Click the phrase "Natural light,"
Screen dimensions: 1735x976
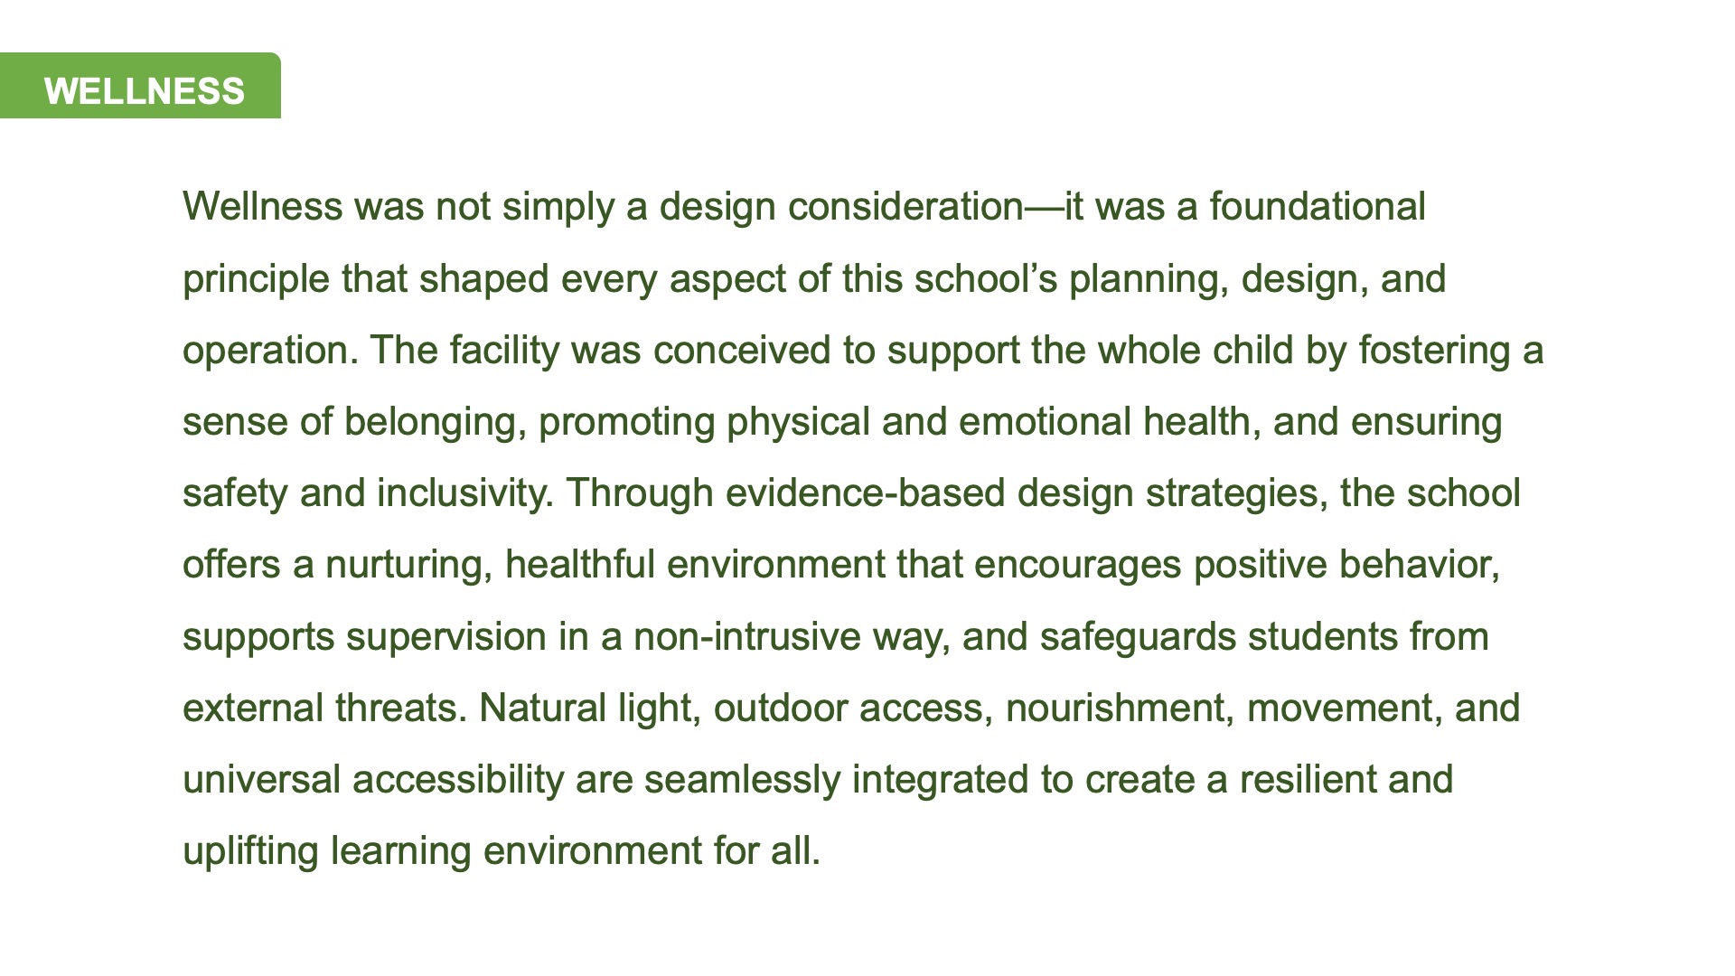click(590, 709)
